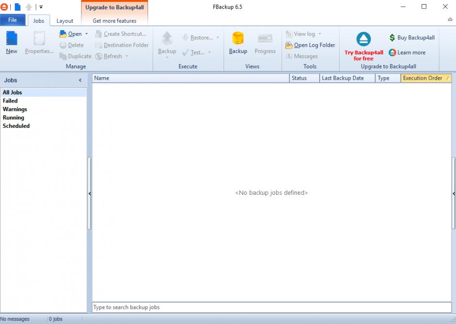Click left splitter collapse arrow
The height and width of the screenshot is (324, 456).
click(90, 194)
